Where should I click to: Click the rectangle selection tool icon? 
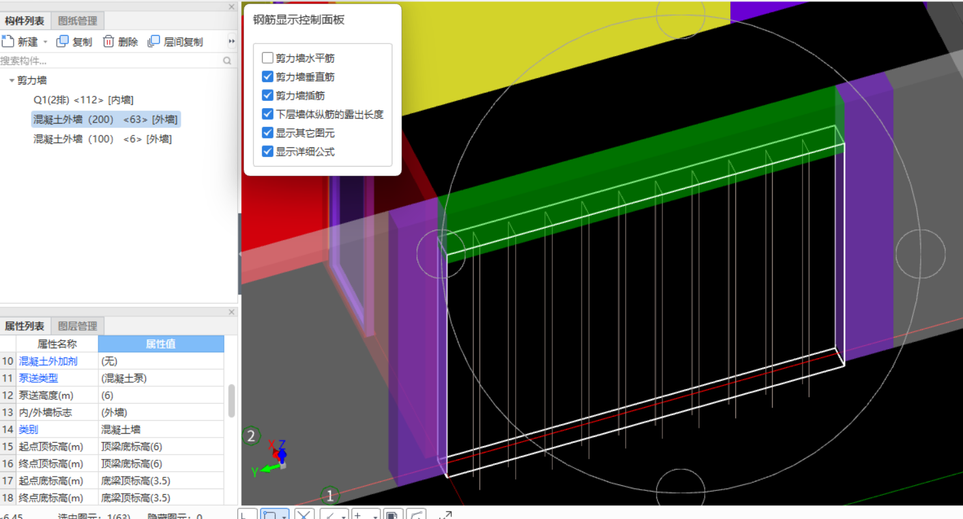coord(269,515)
